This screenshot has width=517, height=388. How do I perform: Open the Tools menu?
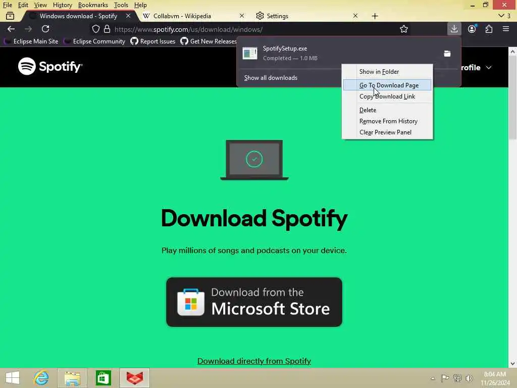[x=121, y=5]
